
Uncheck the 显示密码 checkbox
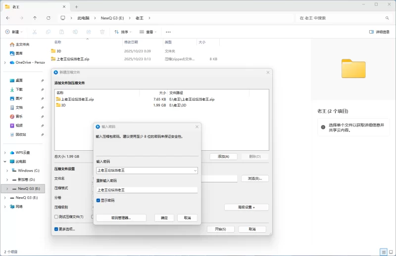click(x=99, y=200)
